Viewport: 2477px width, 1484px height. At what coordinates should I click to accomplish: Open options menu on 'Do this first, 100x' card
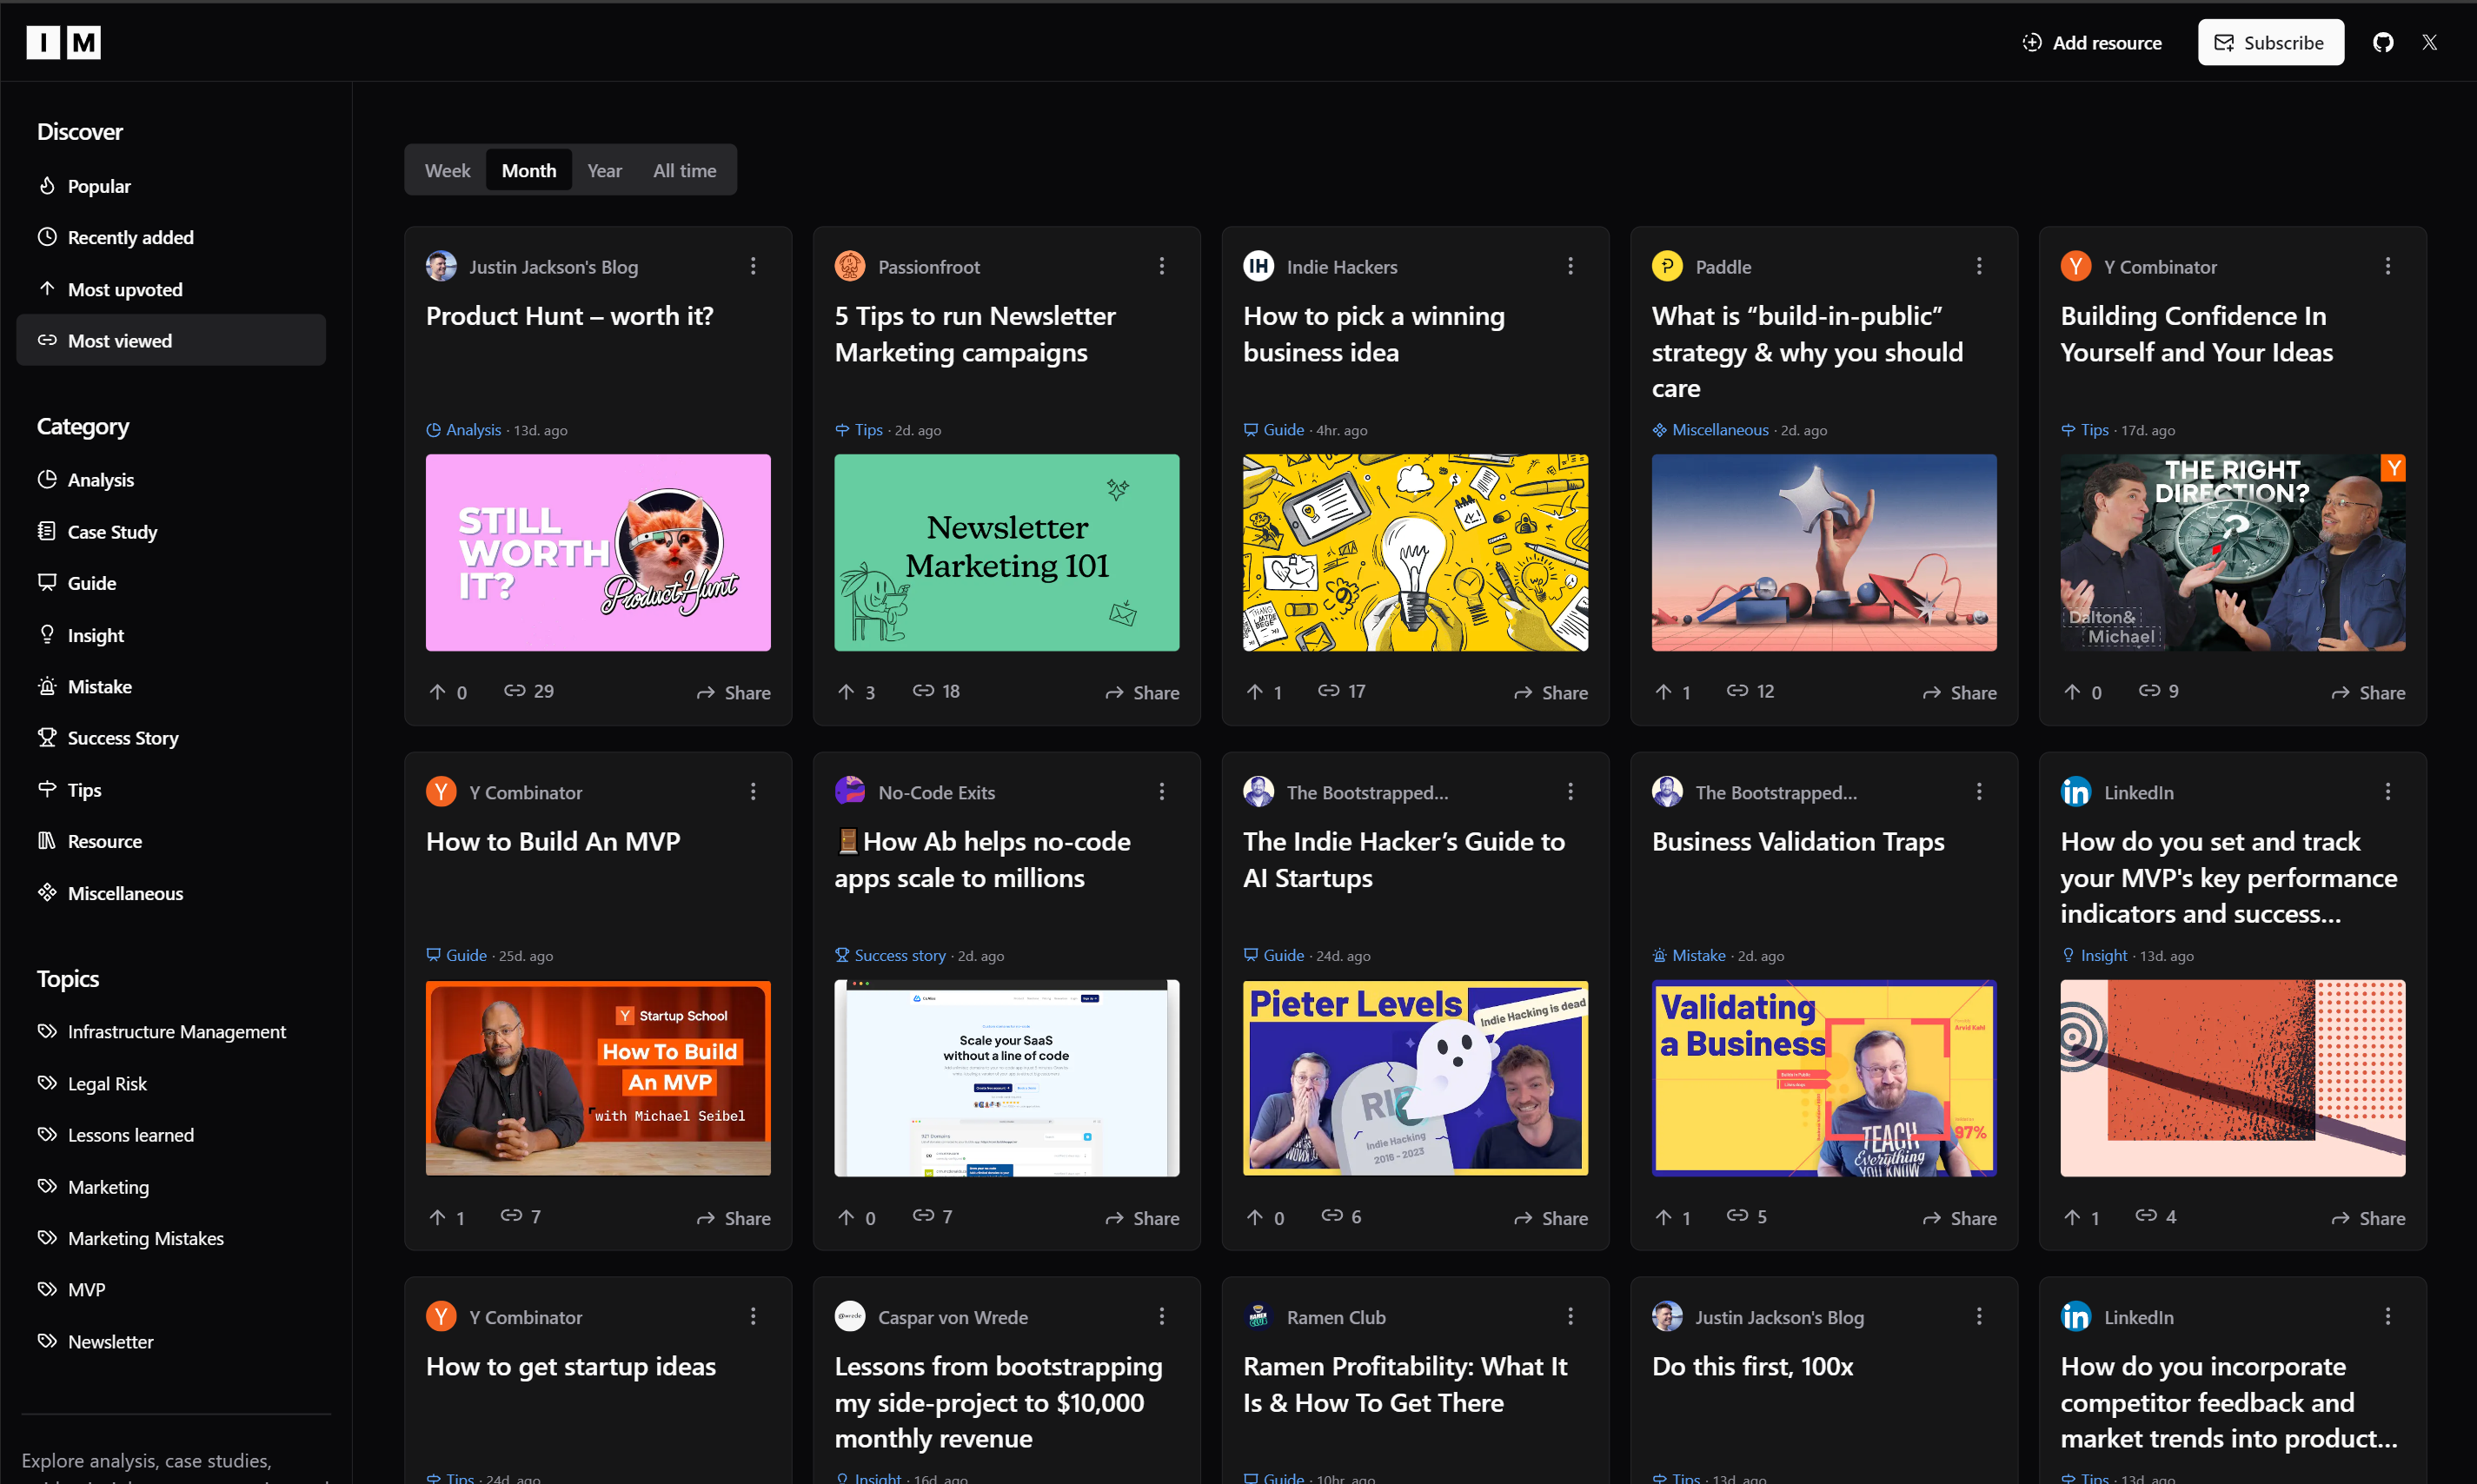pos(1979,1316)
